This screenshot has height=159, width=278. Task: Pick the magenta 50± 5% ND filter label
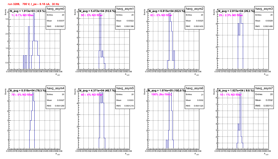92,15
